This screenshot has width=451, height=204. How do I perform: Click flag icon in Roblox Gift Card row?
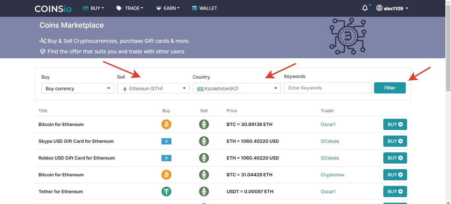click(166, 158)
